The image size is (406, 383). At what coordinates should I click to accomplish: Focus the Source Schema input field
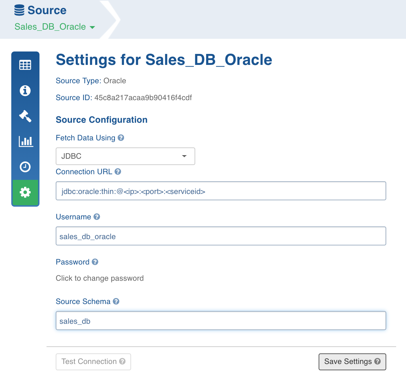coord(221,321)
